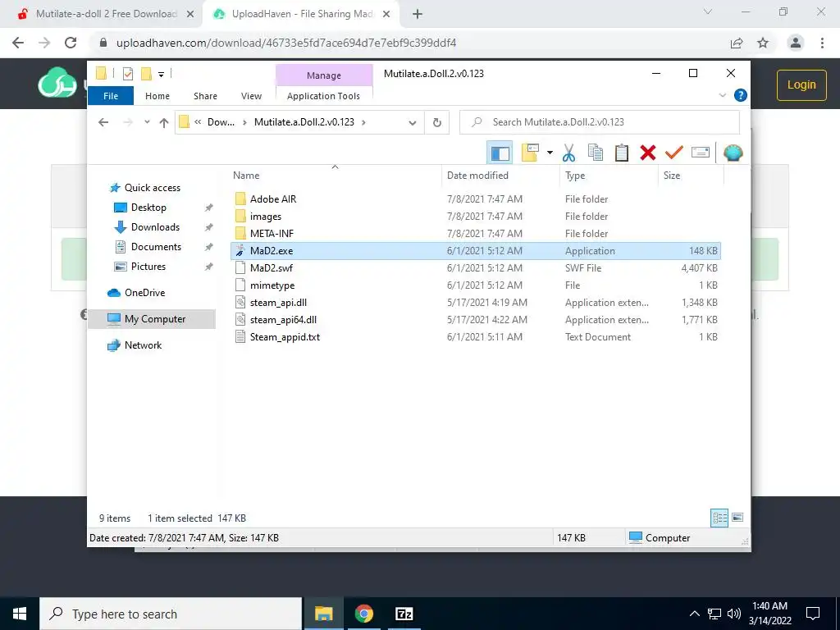Click the Rename icon in Explorer toolbar

(x=701, y=153)
